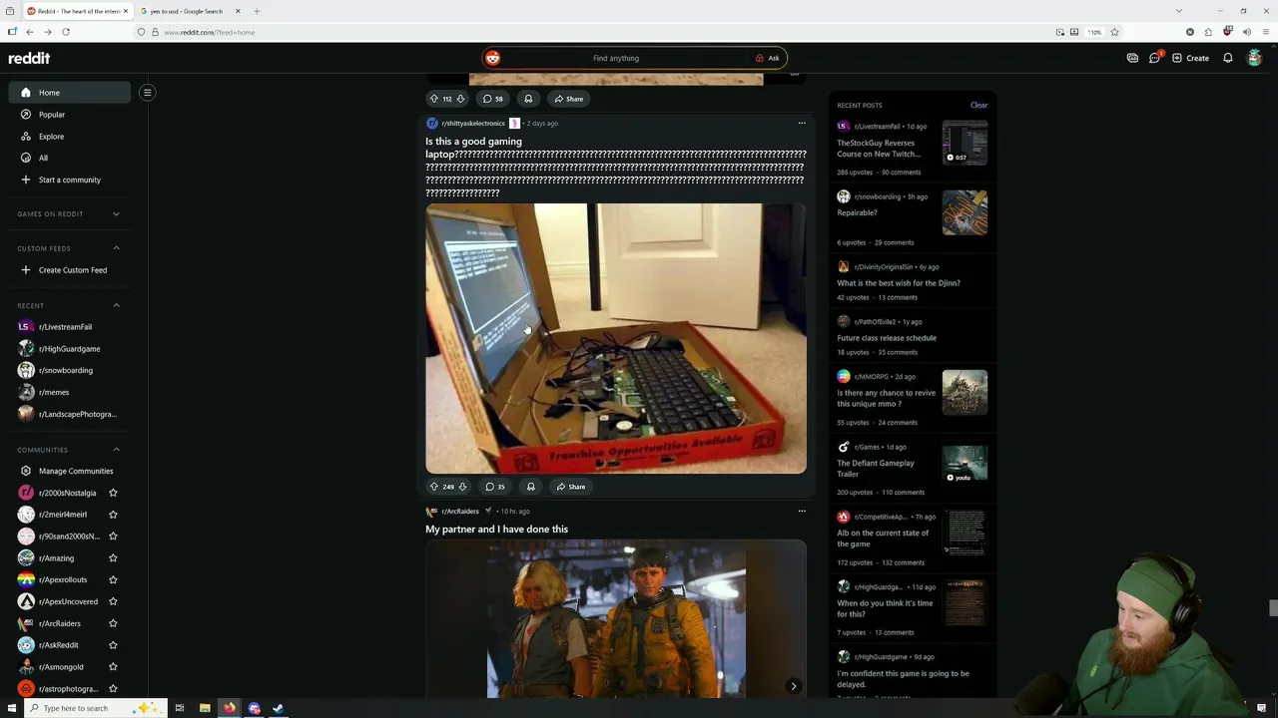Screen dimensions: 1278x718
Task: Open the notifications bell
Action: click(1228, 58)
